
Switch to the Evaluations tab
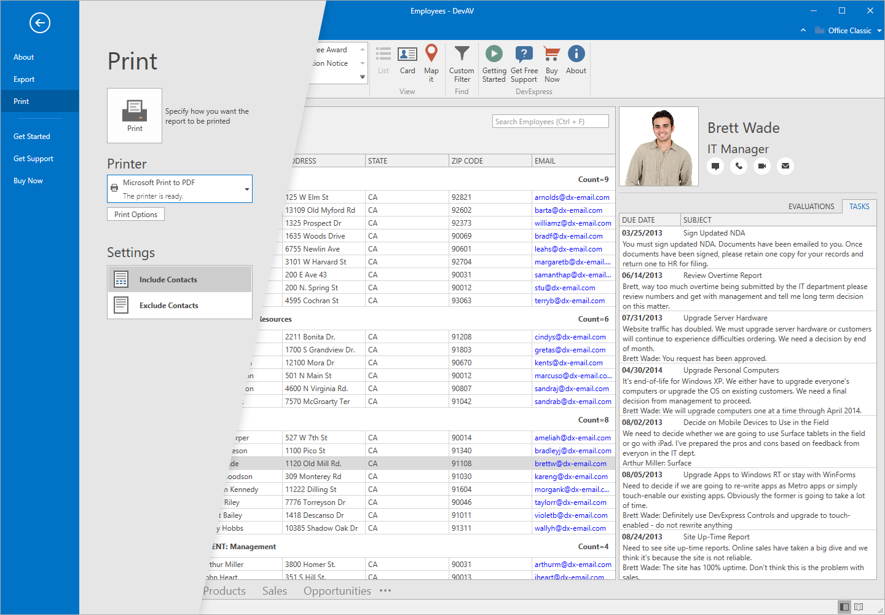coord(811,207)
